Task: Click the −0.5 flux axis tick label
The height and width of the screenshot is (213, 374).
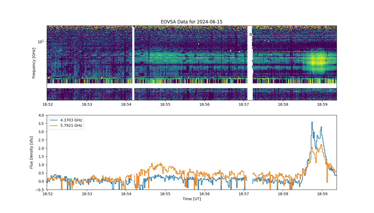Action: pyautogui.click(x=40, y=190)
